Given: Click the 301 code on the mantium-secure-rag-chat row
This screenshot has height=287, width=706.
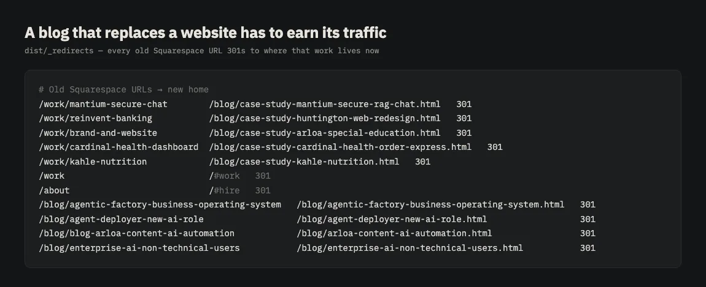Looking at the screenshot, I should coord(464,104).
